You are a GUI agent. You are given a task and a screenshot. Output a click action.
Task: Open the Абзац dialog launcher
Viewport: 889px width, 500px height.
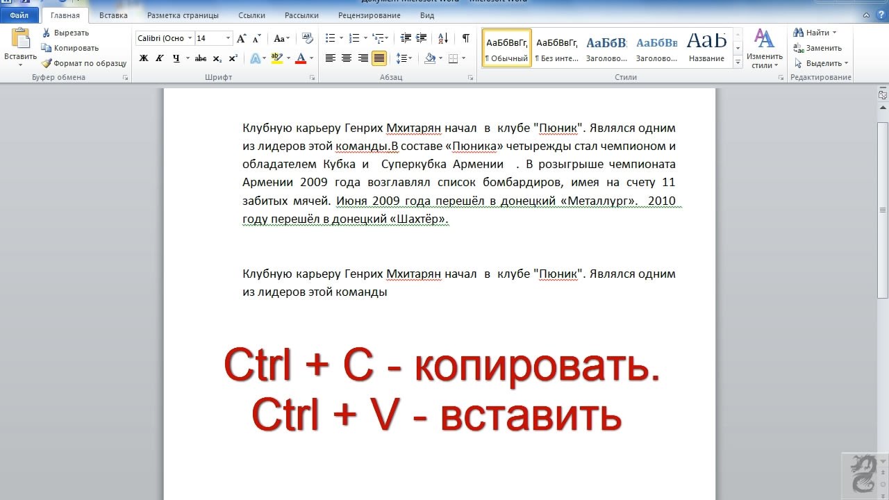tap(472, 78)
